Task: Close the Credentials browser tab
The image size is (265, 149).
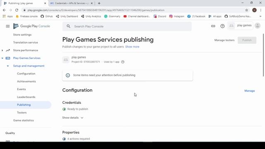Action: [92, 3]
